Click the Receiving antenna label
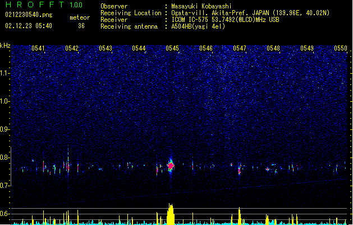 129,26
